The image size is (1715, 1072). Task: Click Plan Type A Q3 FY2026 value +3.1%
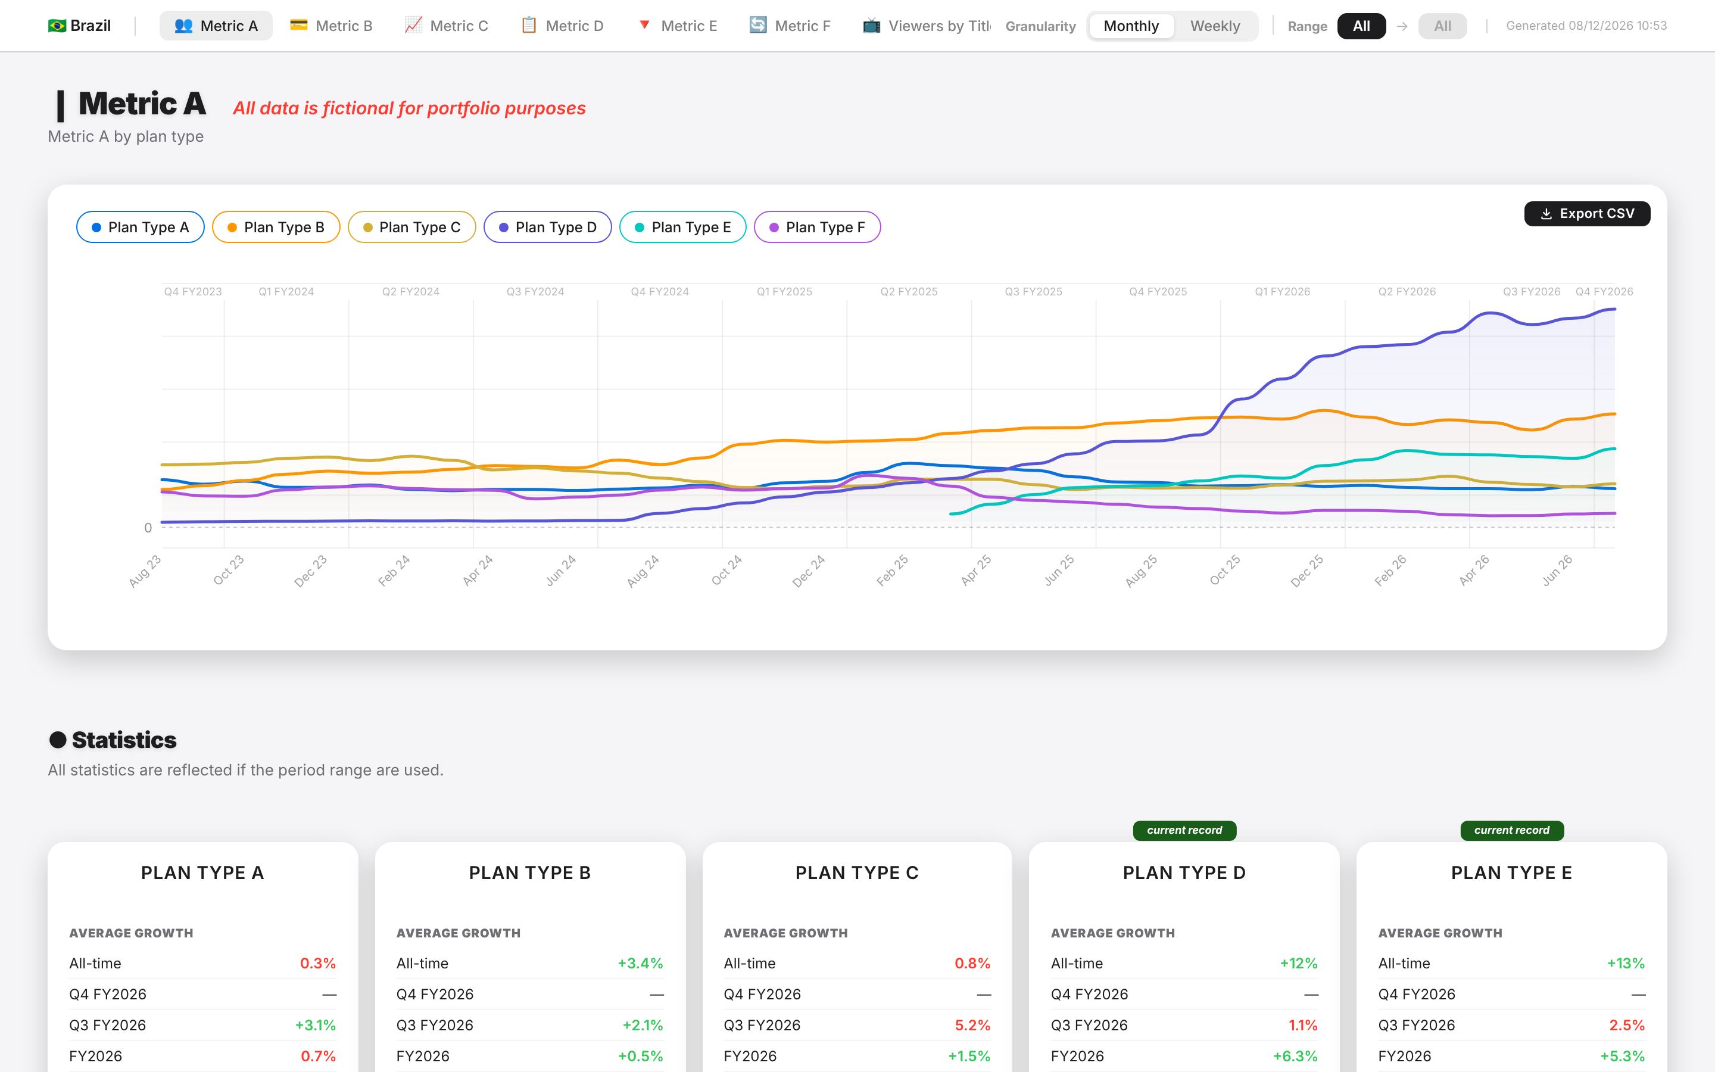316,1025
